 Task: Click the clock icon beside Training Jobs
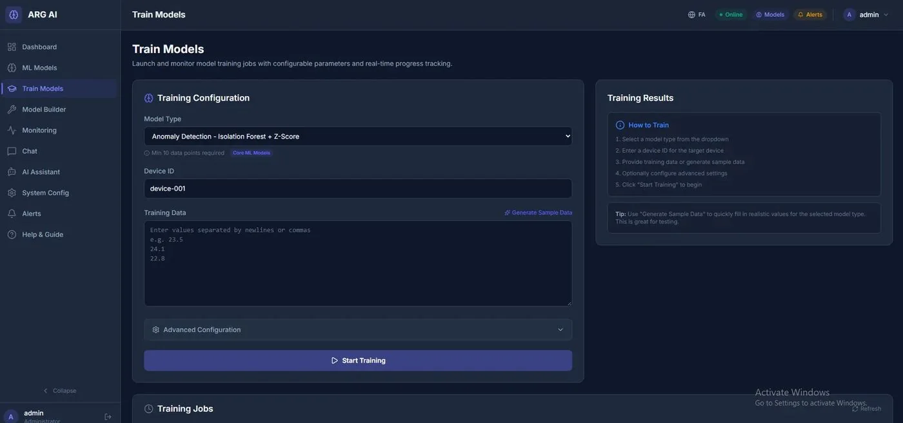coord(149,409)
